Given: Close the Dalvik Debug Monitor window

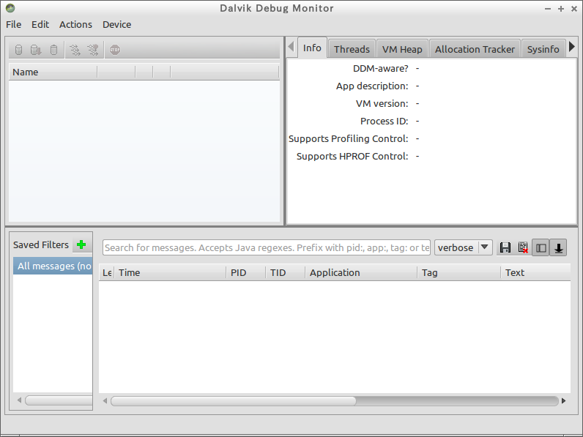Looking at the screenshot, I should (x=574, y=9).
